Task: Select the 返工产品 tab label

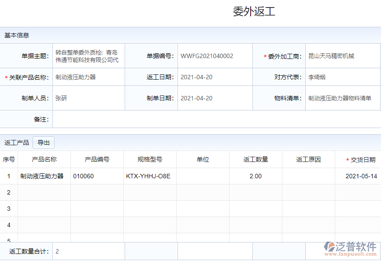Action: (x=17, y=143)
